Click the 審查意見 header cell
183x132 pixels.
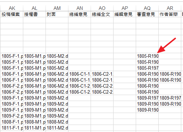pyautogui.click(x=147, y=14)
